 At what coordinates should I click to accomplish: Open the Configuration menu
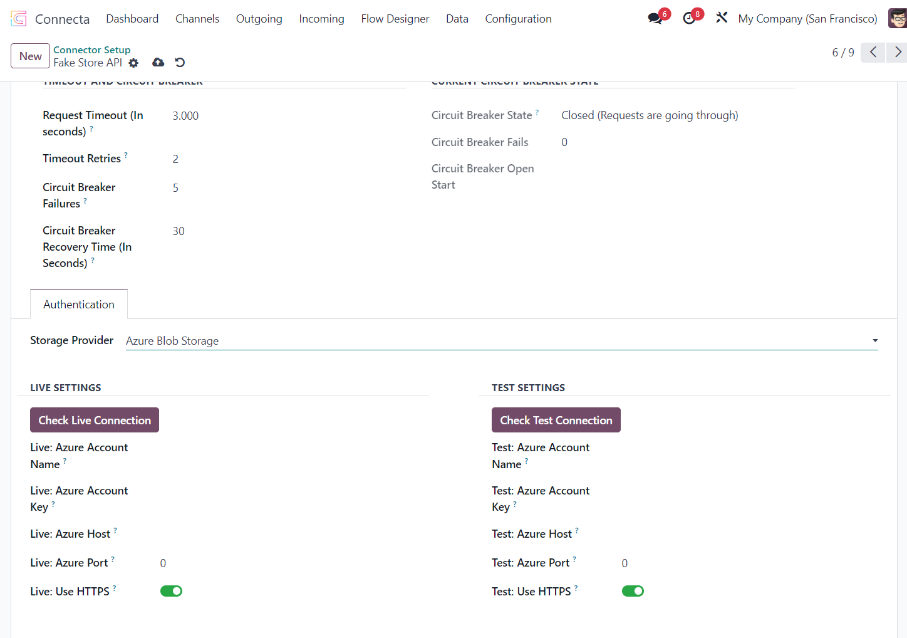pos(518,19)
